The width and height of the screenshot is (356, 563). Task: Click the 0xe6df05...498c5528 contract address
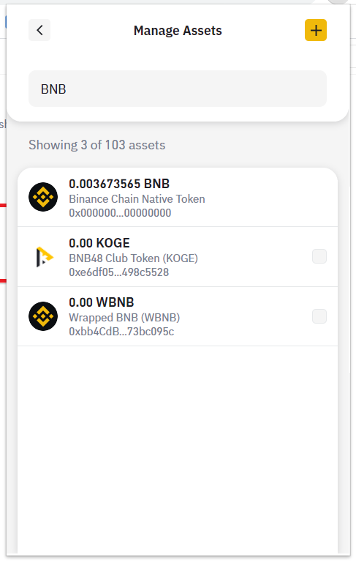pos(118,272)
